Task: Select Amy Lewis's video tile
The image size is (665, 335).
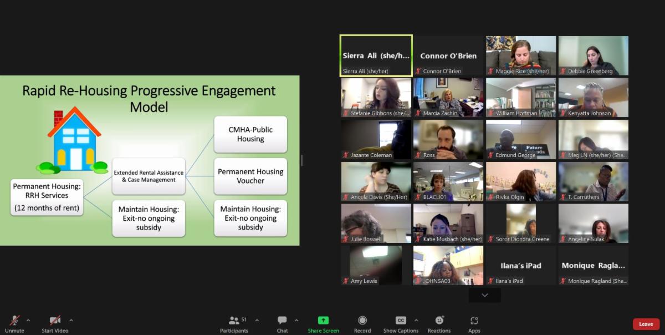Action: click(x=376, y=265)
